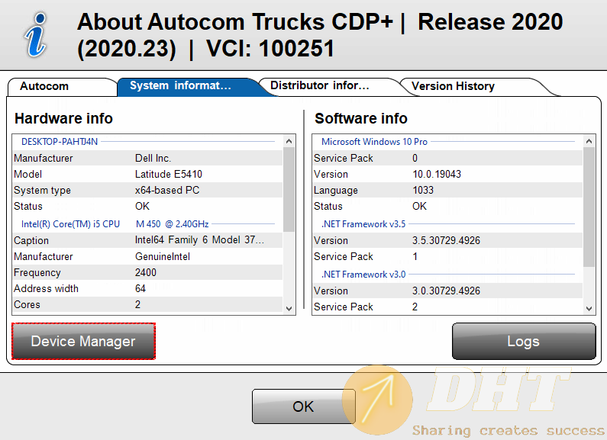Switch to the Autocom tab
The image size is (607, 440).
[x=44, y=86]
